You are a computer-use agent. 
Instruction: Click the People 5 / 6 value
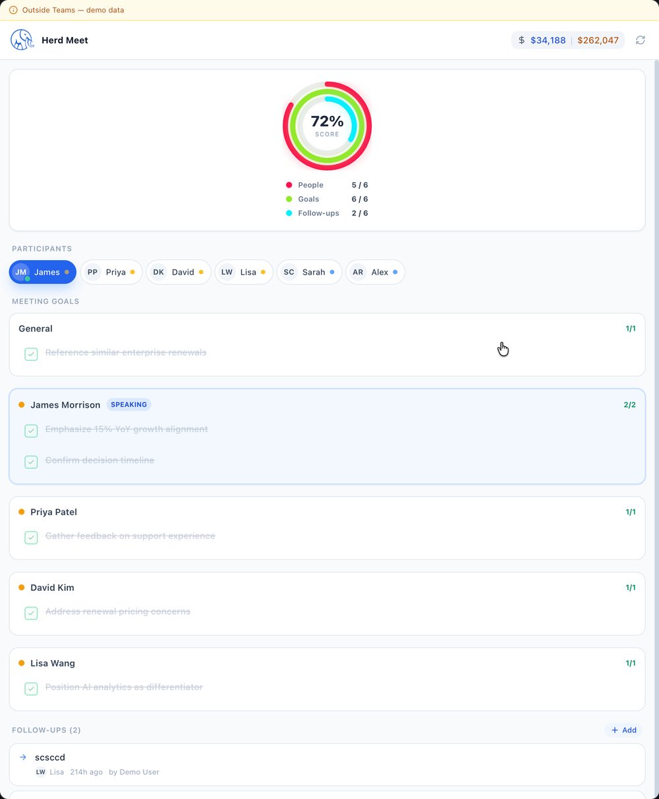[360, 185]
